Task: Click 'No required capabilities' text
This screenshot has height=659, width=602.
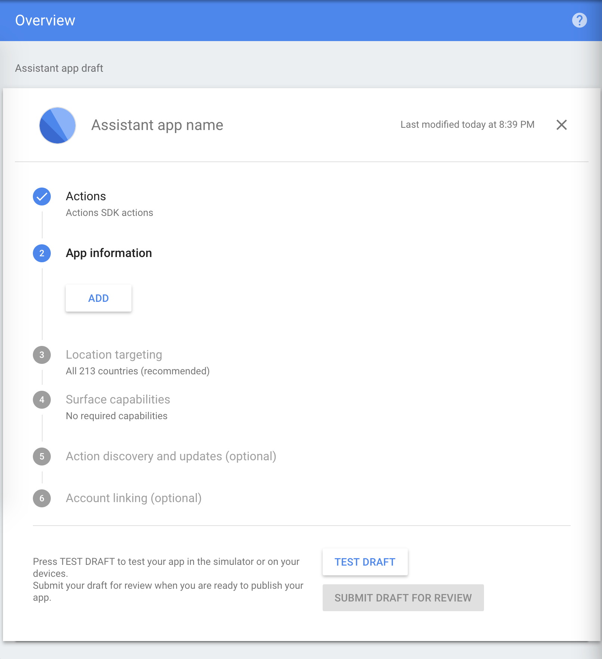Action: (x=117, y=416)
